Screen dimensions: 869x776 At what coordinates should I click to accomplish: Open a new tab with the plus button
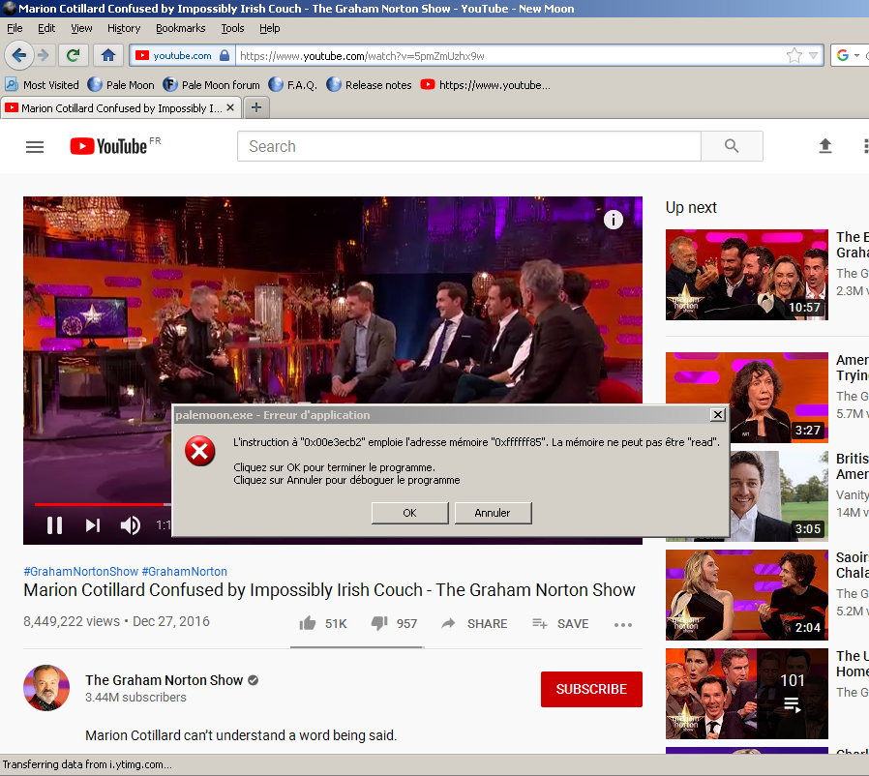[x=256, y=107]
